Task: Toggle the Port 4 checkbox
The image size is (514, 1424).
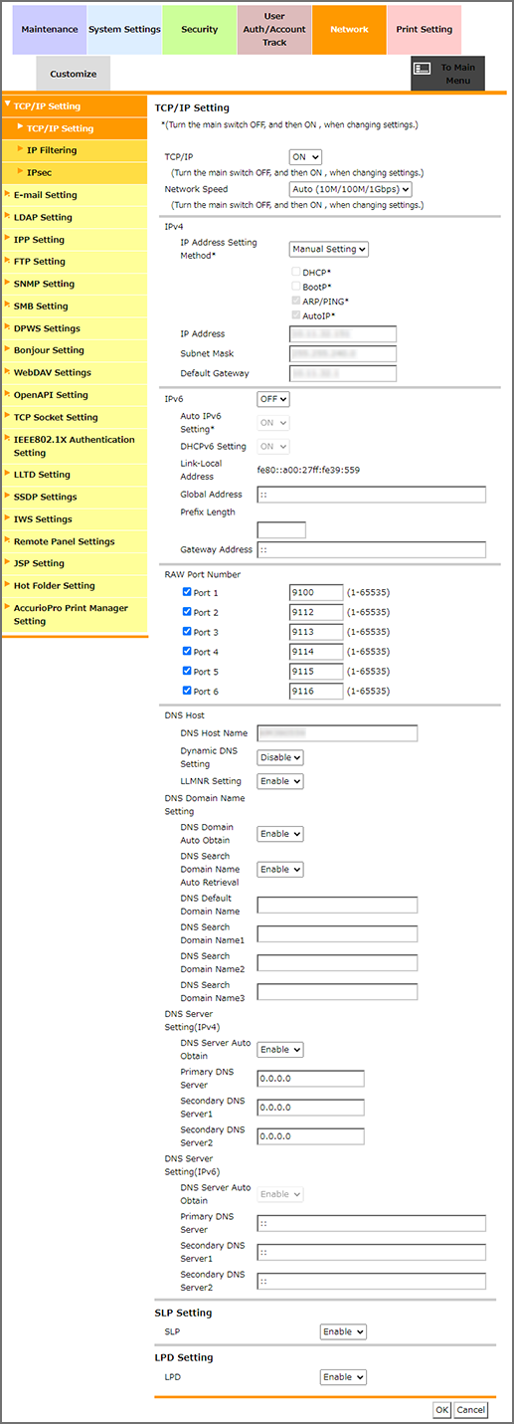Action: (187, 651)
